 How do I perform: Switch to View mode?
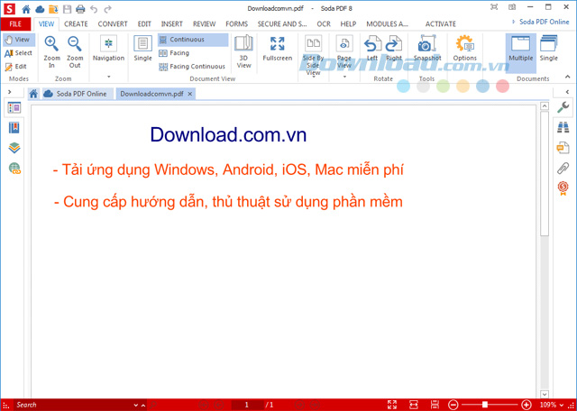coord(18,40)
